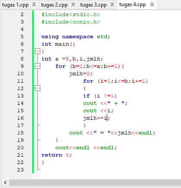Click on 'int main()' line
The width and height of the screenshot is (181, 188).
(58, 44)
